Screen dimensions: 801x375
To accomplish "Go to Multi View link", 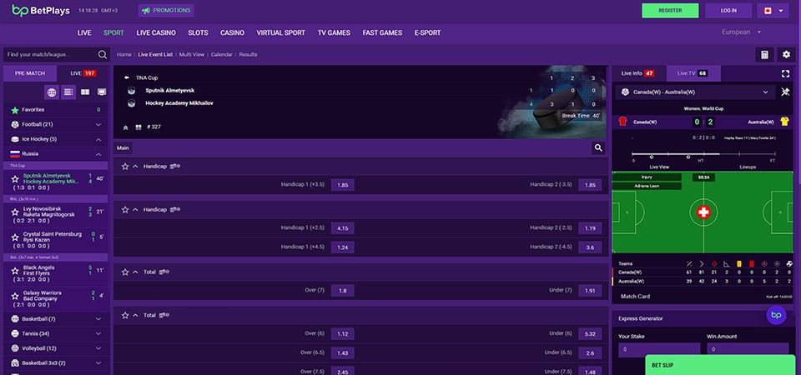I will pos(192,55).
